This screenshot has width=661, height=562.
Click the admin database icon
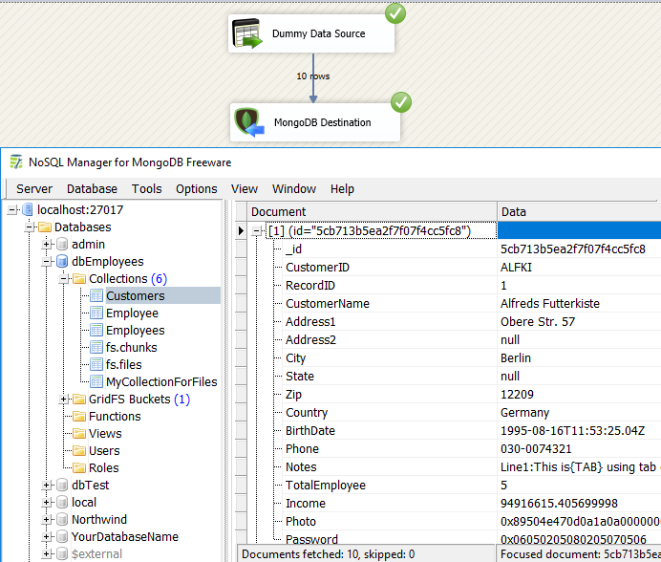click(x=62, y=245)
